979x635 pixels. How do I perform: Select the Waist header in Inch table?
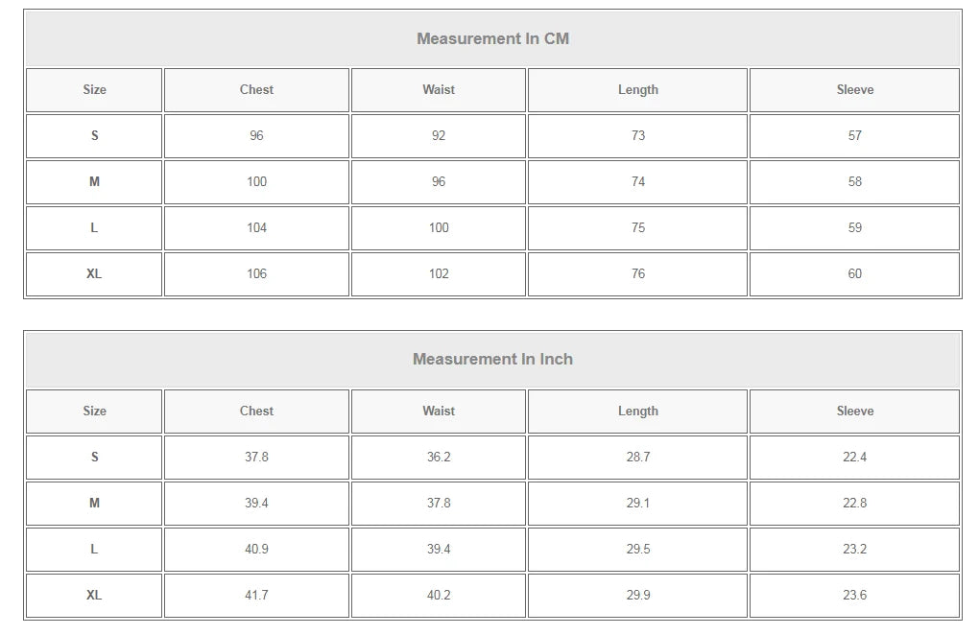pyautogui.click(x=439, y=412)
